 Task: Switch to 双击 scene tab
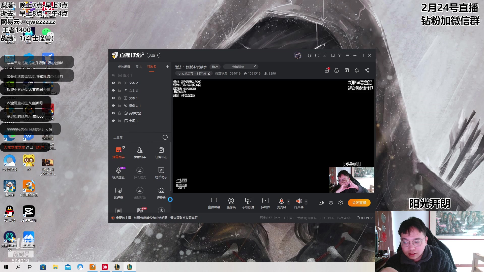138,67
